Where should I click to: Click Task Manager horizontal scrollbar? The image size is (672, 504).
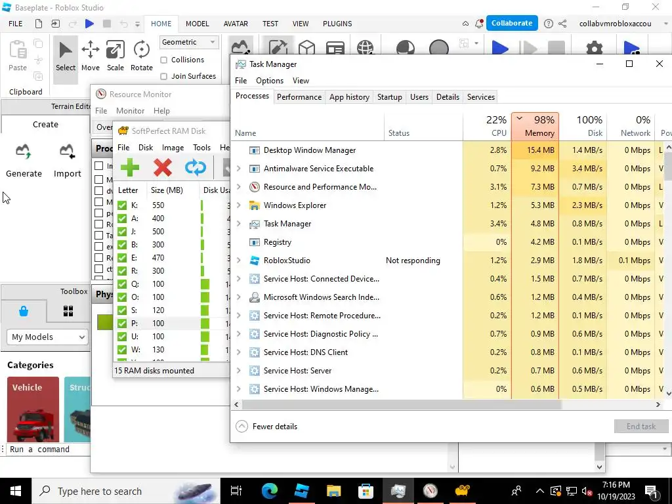[402, 404]
